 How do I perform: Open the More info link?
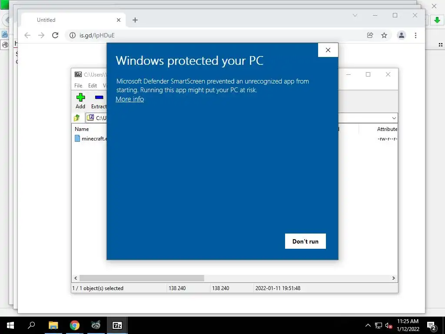tap(130, 99)
